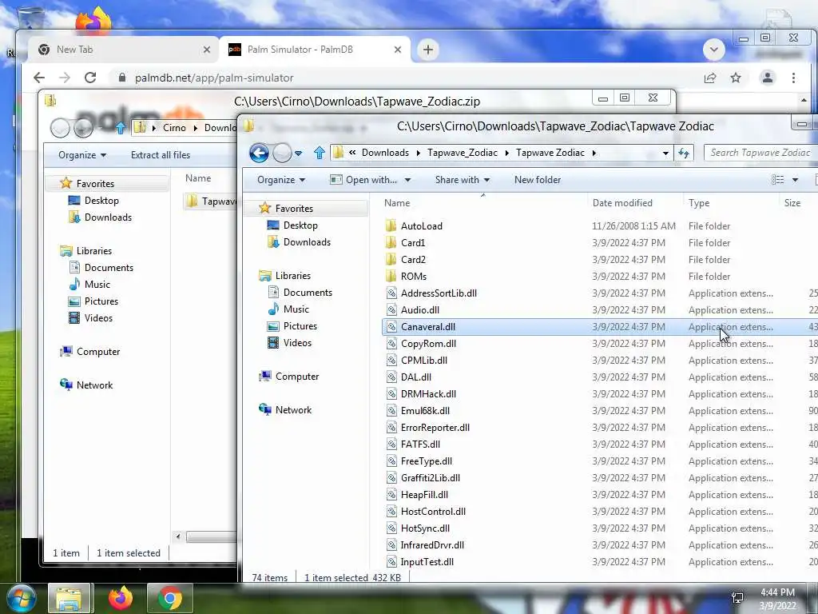This screenshot has width=818, height=614.
Task: Open the Share with dropdown
Action: click(x=463, y=180)
